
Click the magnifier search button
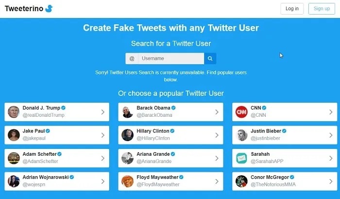pos(210,58)
